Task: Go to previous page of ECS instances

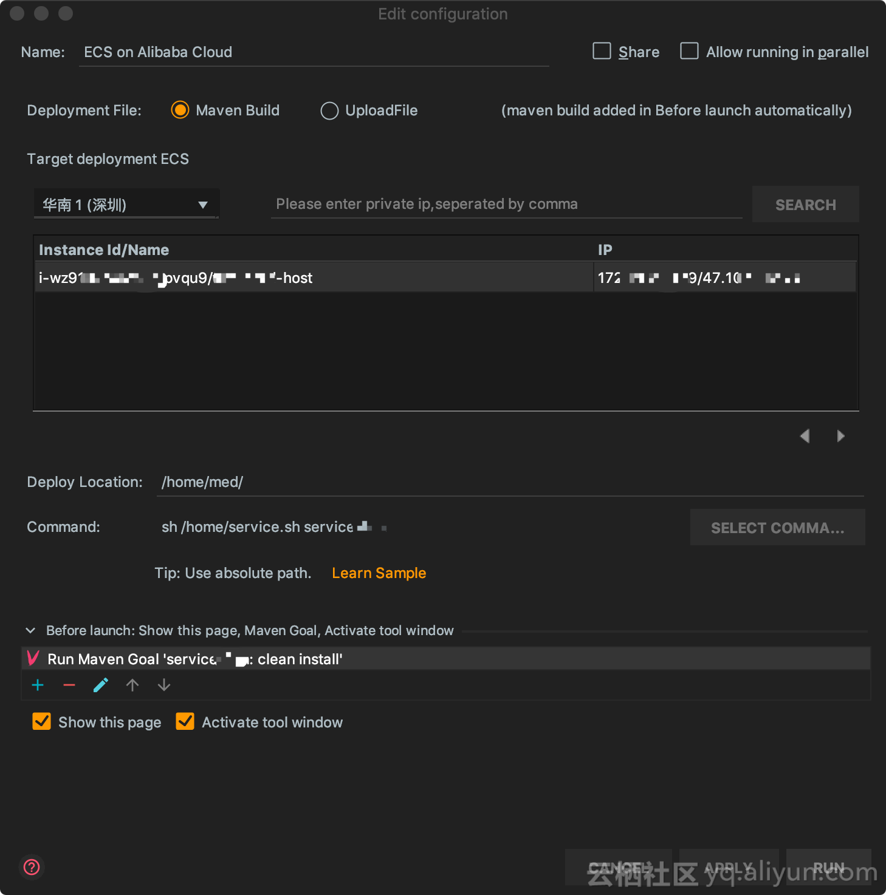Action: click(805, 436)
